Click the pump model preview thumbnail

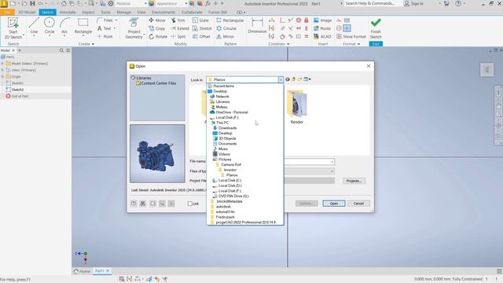[x=157, y=154]
